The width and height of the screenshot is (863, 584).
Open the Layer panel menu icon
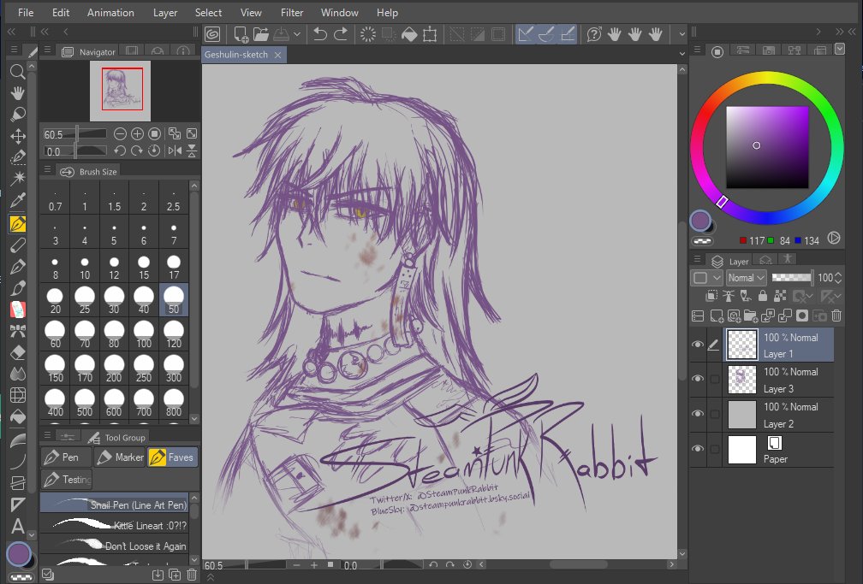[697, 259]
